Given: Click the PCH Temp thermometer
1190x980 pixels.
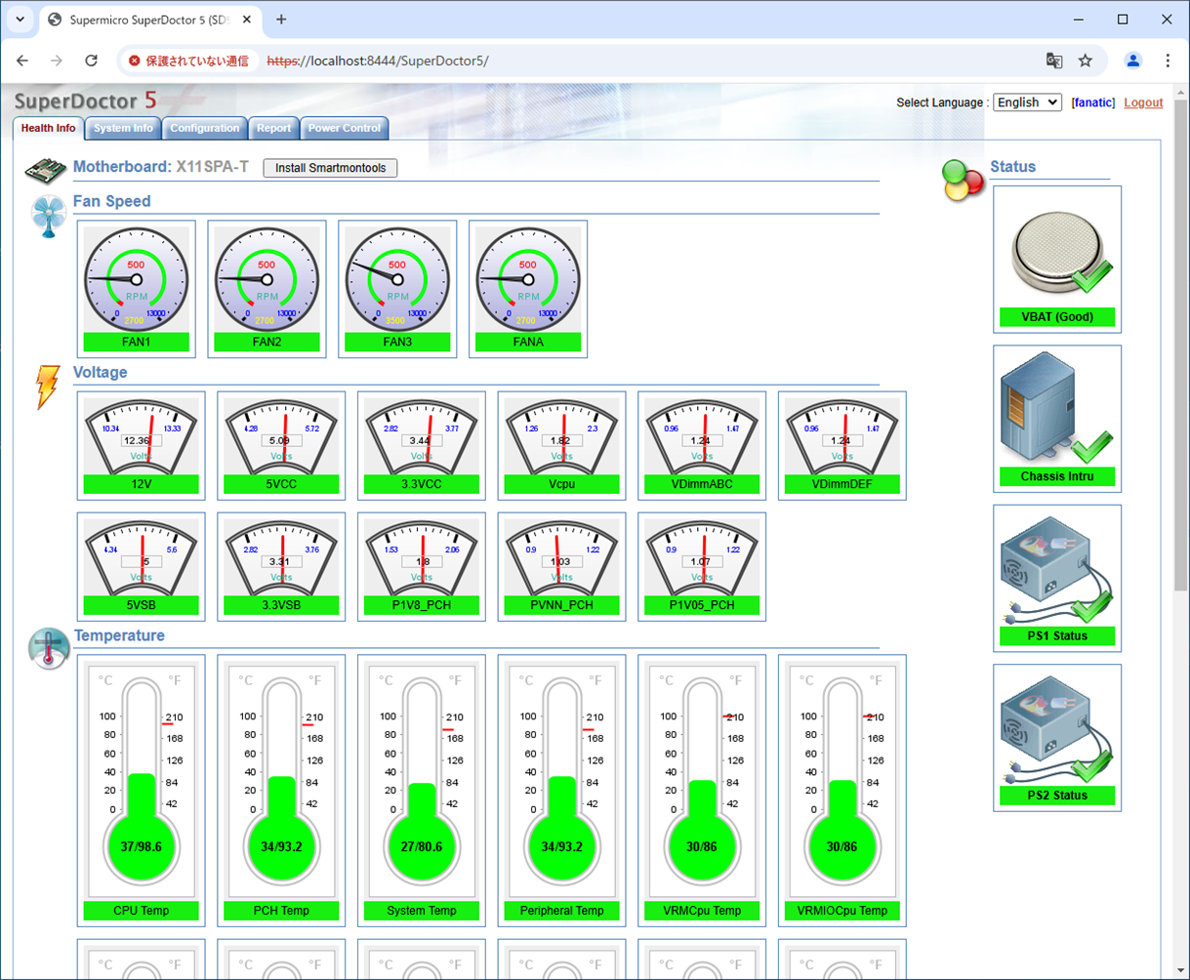Looking at the screenshot, I should point(281,790).
